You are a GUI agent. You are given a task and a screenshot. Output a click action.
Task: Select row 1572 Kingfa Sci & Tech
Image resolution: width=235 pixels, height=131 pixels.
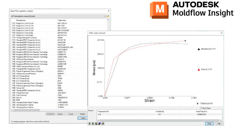pos(59,23)
